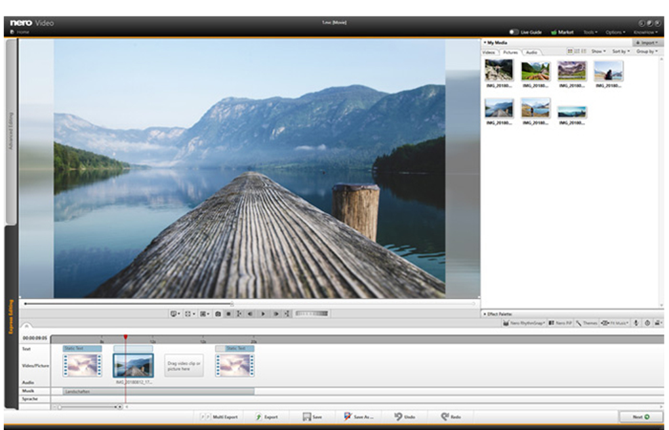Viewport: 669px width, 430px height.
Task: Stop playback with the stop button
Action: [229, 313]
